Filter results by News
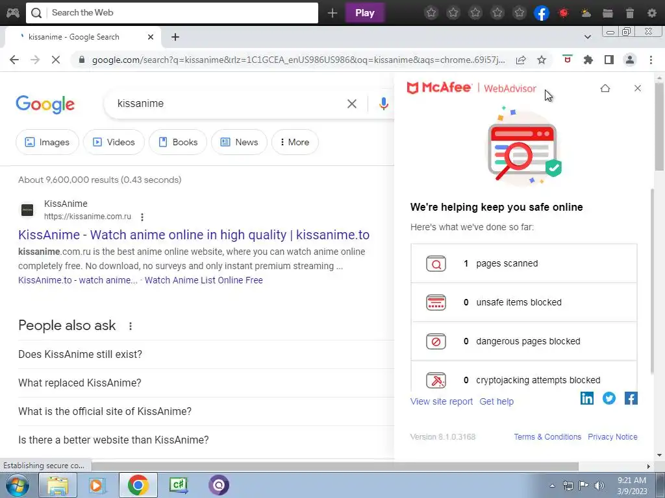 point(239,142)
